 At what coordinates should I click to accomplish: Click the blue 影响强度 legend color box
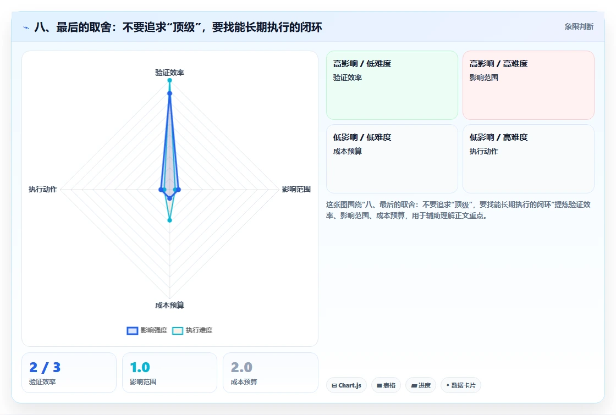(133, 330)
